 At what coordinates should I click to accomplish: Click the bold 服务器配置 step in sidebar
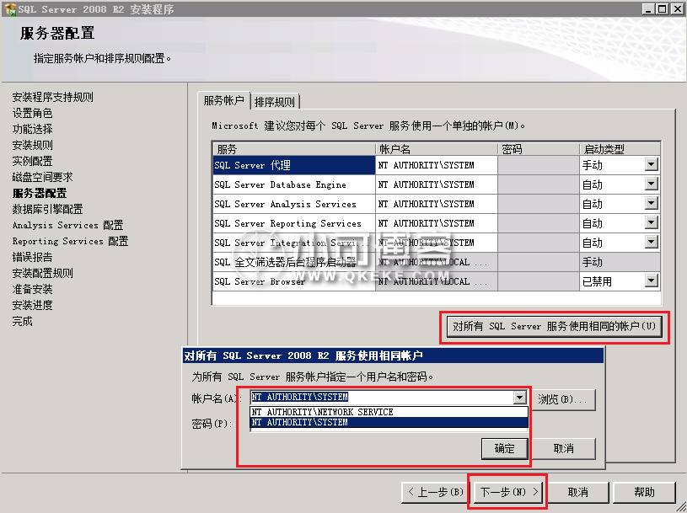click(x=40, y=193)
